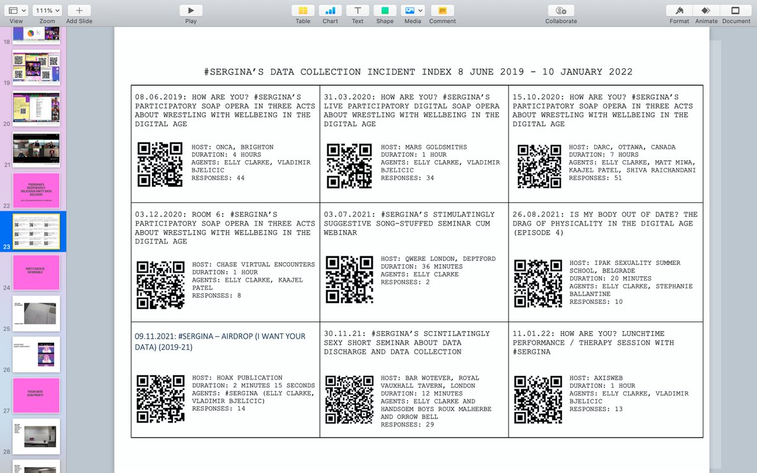Click the 26.08.2021 event title text

pos(605,223)
